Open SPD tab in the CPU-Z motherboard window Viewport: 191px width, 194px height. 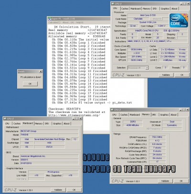(47, 123)
